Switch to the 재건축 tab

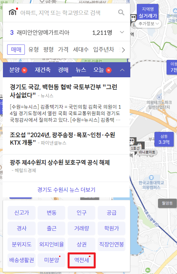(x=43, y=70)
